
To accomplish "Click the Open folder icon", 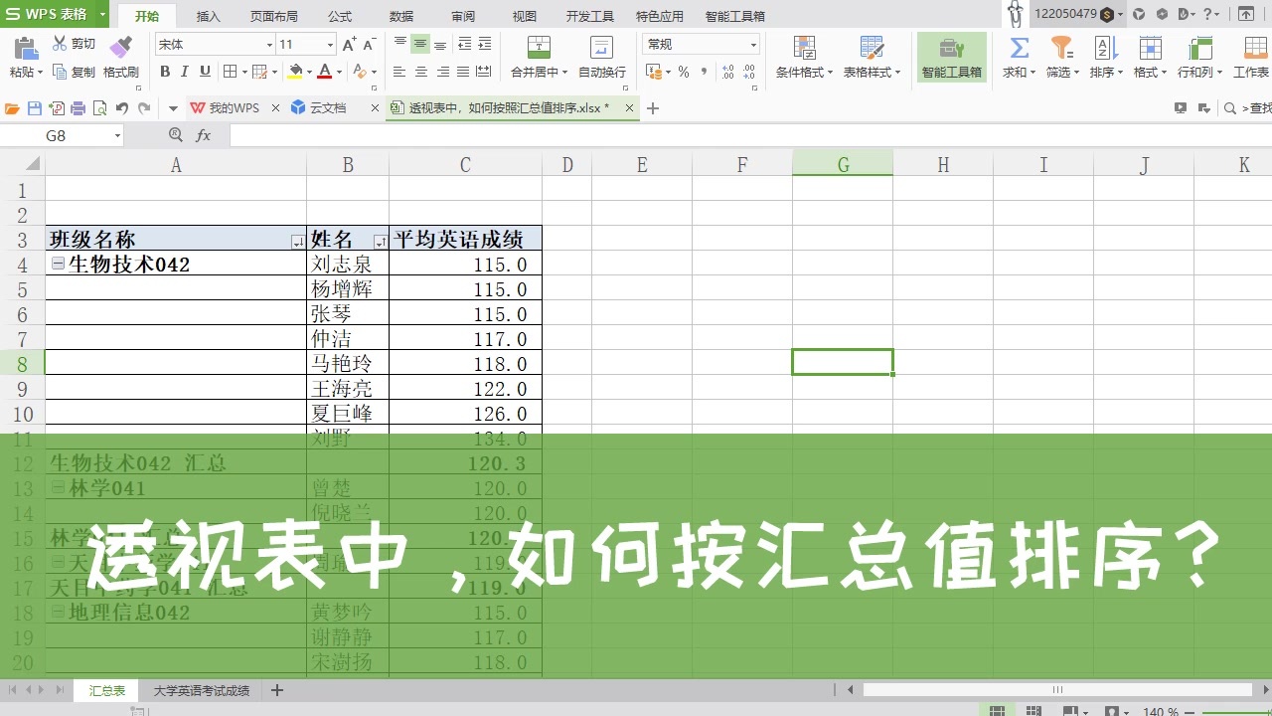I will [x=13, y=108].
